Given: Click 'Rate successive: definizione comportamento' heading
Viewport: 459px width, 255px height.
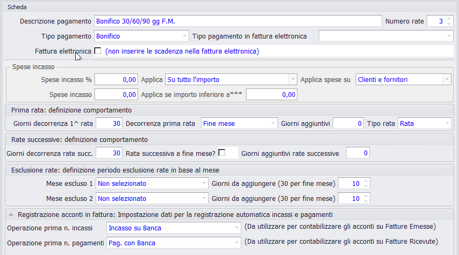Looking at the screenshot, I should (80, 140).
